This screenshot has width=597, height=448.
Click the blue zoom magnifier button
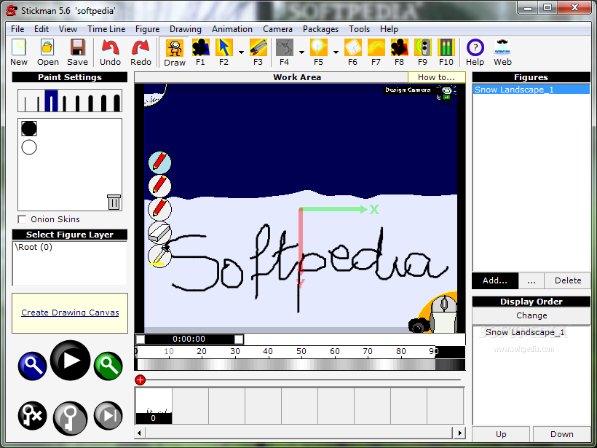32,366
